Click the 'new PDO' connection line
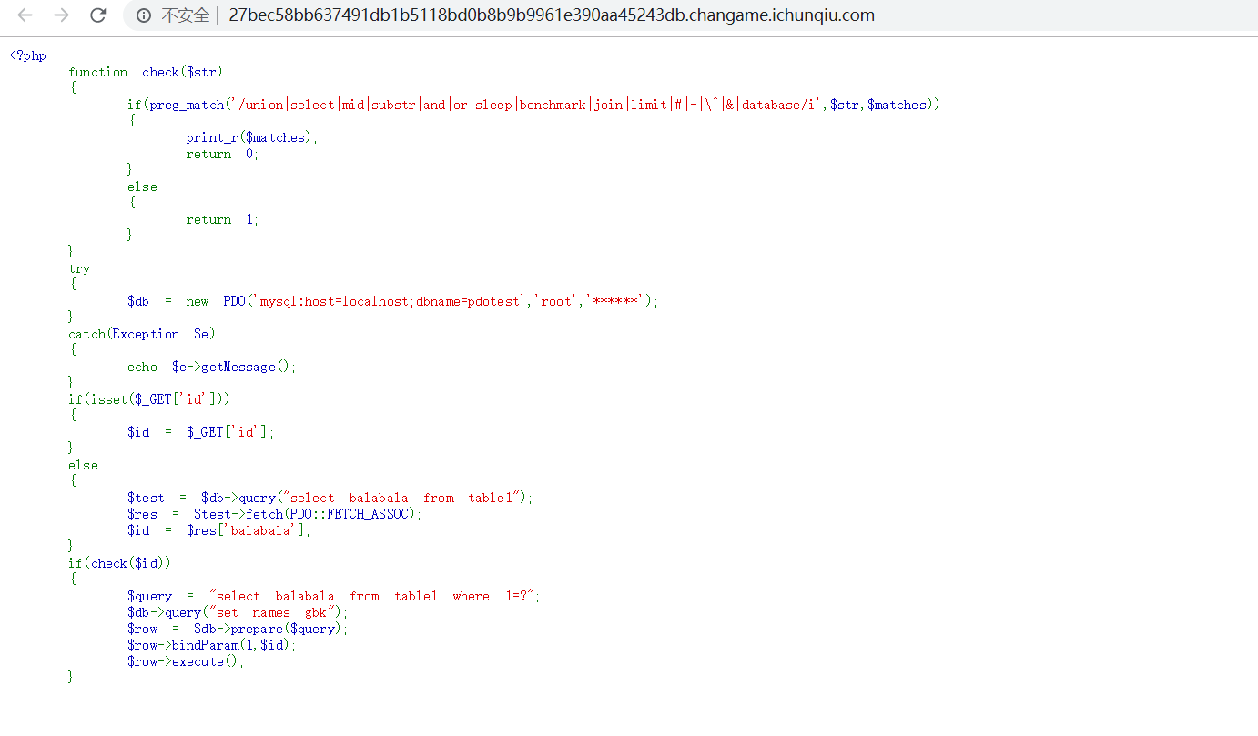This screenshot has width=1258, height=736. pos(391,301)
